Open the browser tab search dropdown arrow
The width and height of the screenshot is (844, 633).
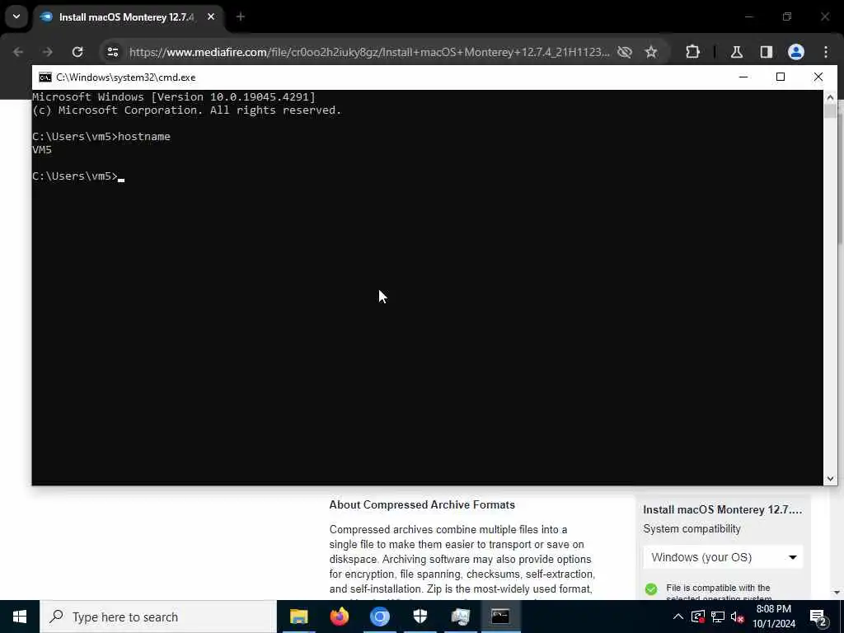click(16, 16)
